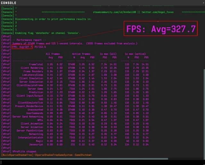Click the twitter.com/Angel_foxxo text

[158, 12]
